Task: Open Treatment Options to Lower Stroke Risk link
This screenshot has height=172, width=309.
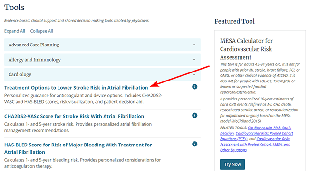Action: [x=76, y=88]
